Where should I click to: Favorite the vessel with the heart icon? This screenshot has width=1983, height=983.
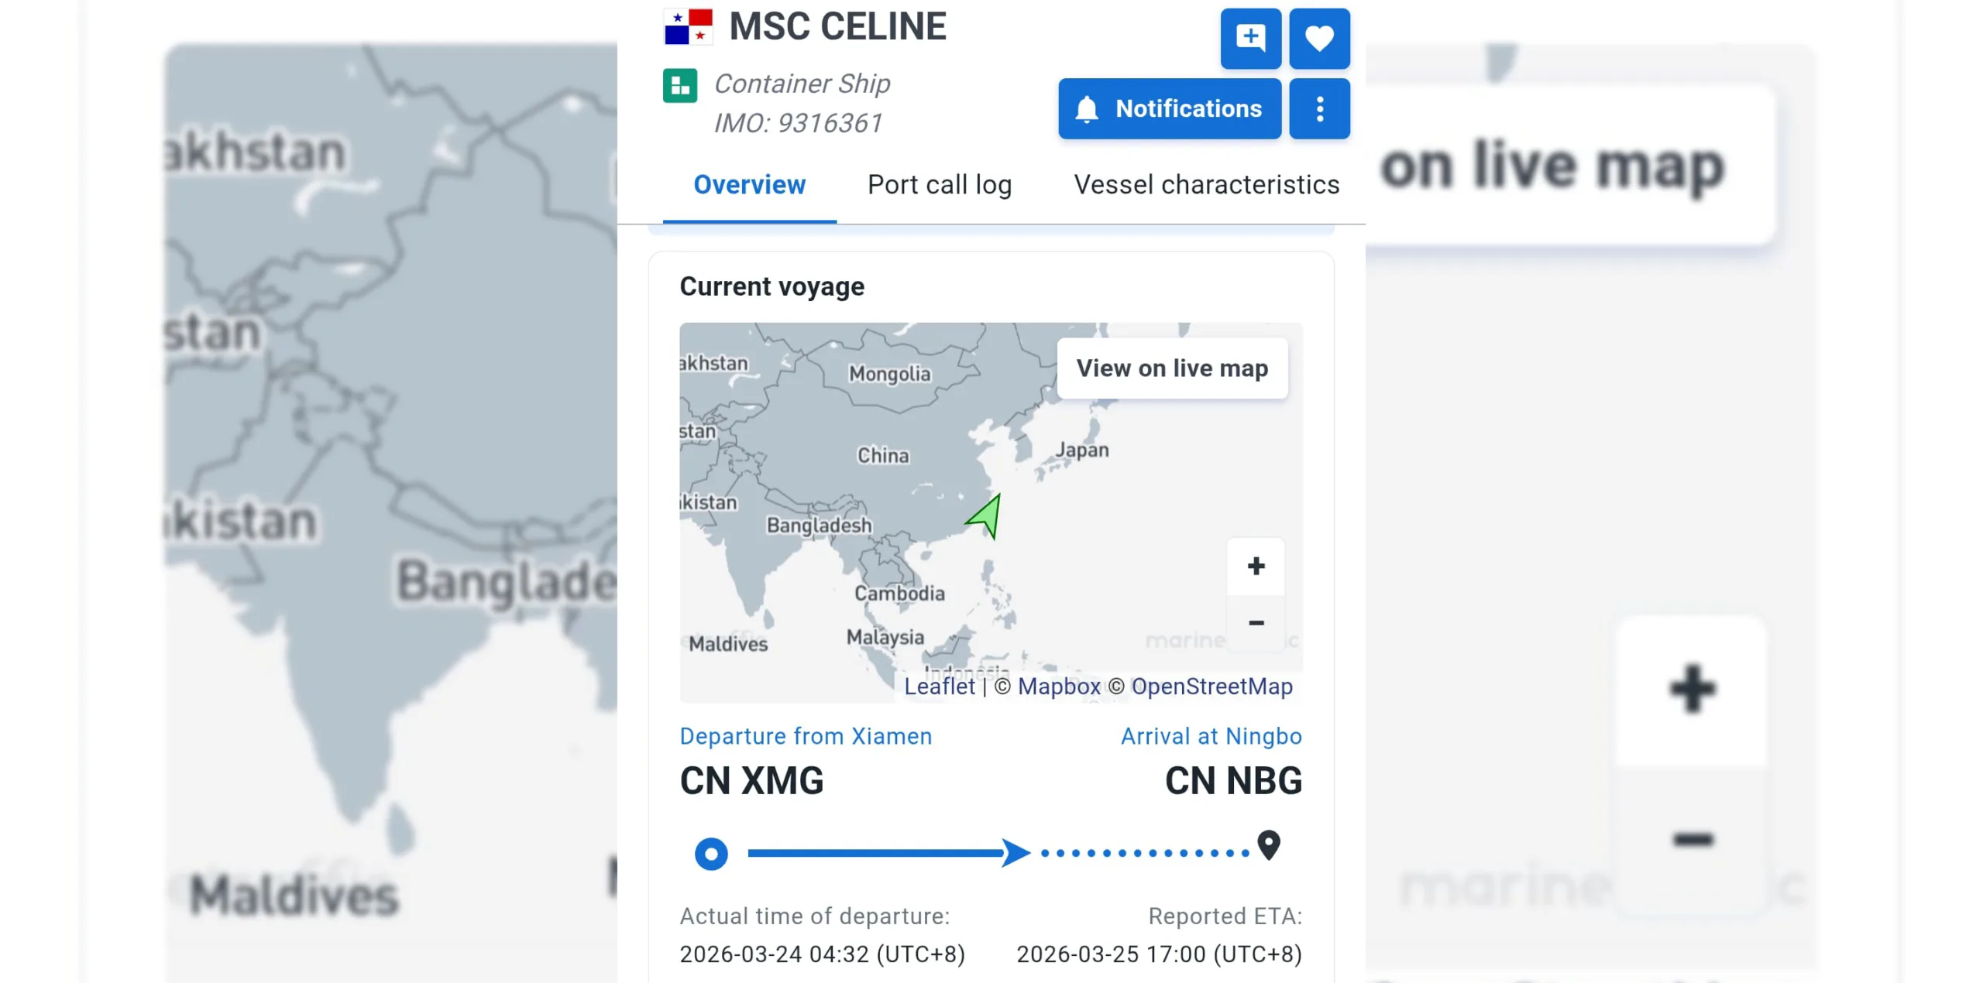[x=1319, y=38]
